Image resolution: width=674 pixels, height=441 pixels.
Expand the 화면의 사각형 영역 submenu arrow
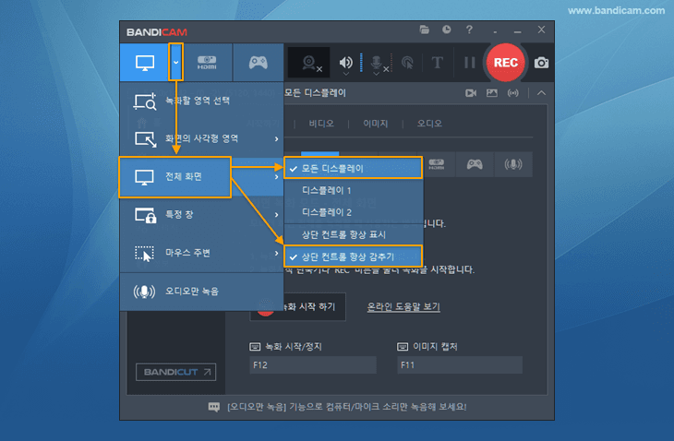tap(276, 139)
